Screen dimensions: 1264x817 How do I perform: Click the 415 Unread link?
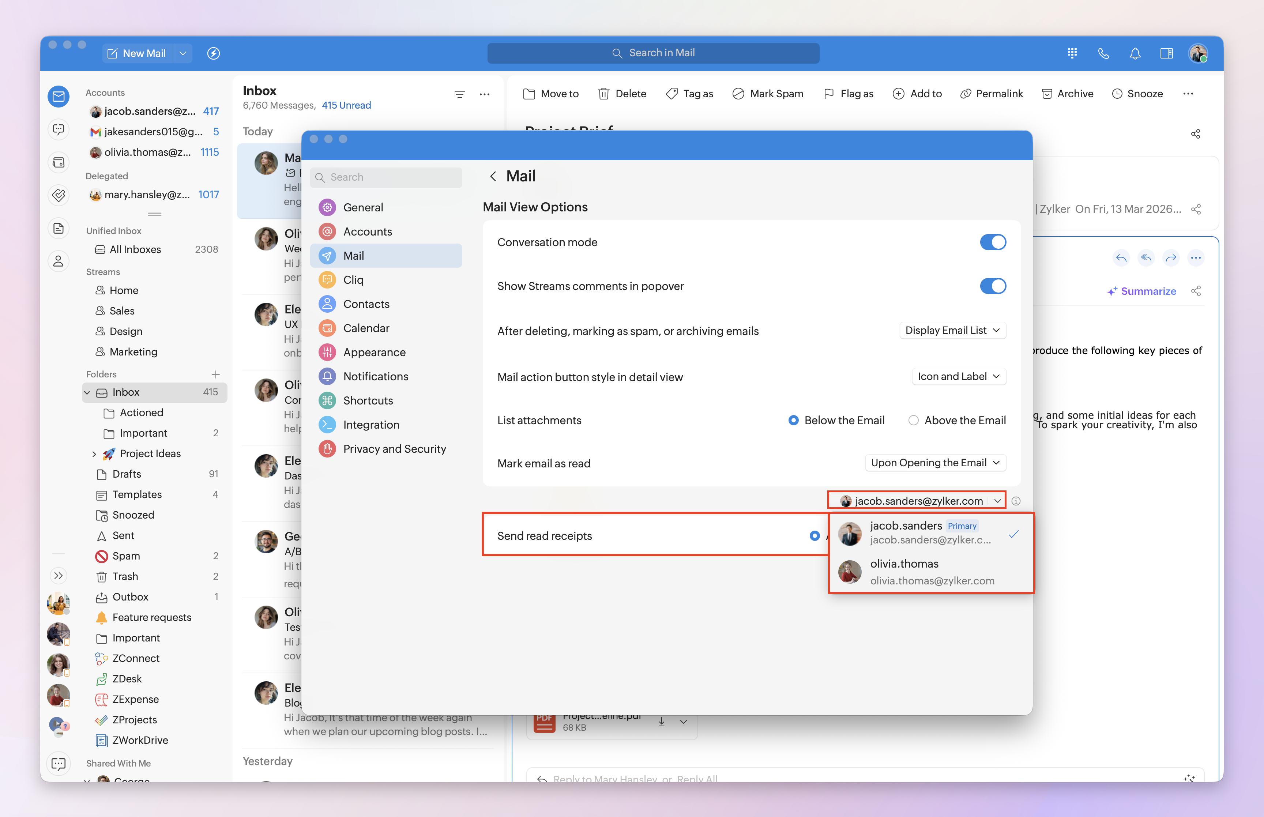point(346,105)
